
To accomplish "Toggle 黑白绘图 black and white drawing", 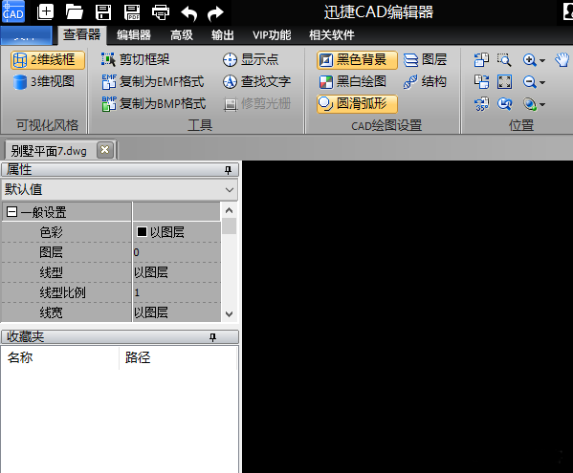I will coord(353,82).
